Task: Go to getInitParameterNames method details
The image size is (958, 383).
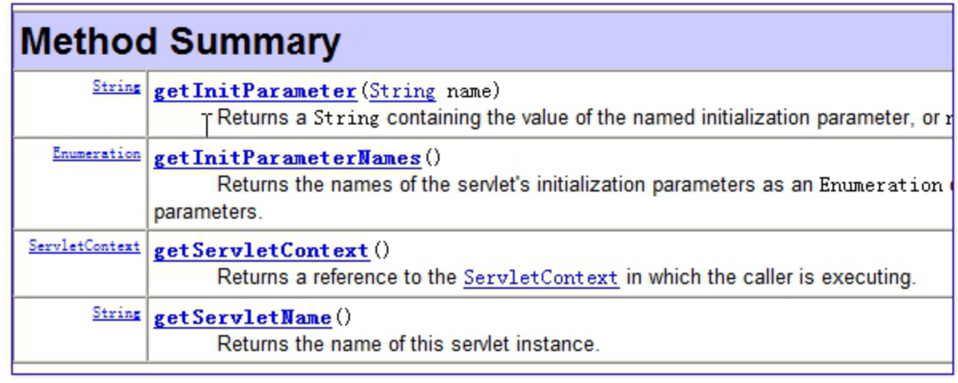Action: (x=287, y=159)
